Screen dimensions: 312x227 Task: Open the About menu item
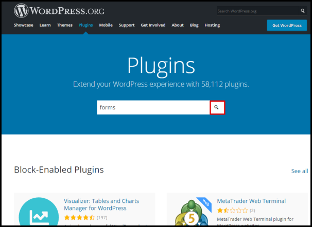178,25
